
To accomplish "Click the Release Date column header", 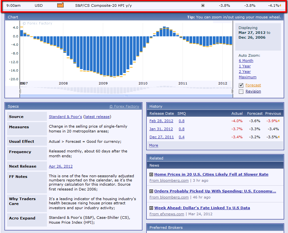I will coord(162,113).
